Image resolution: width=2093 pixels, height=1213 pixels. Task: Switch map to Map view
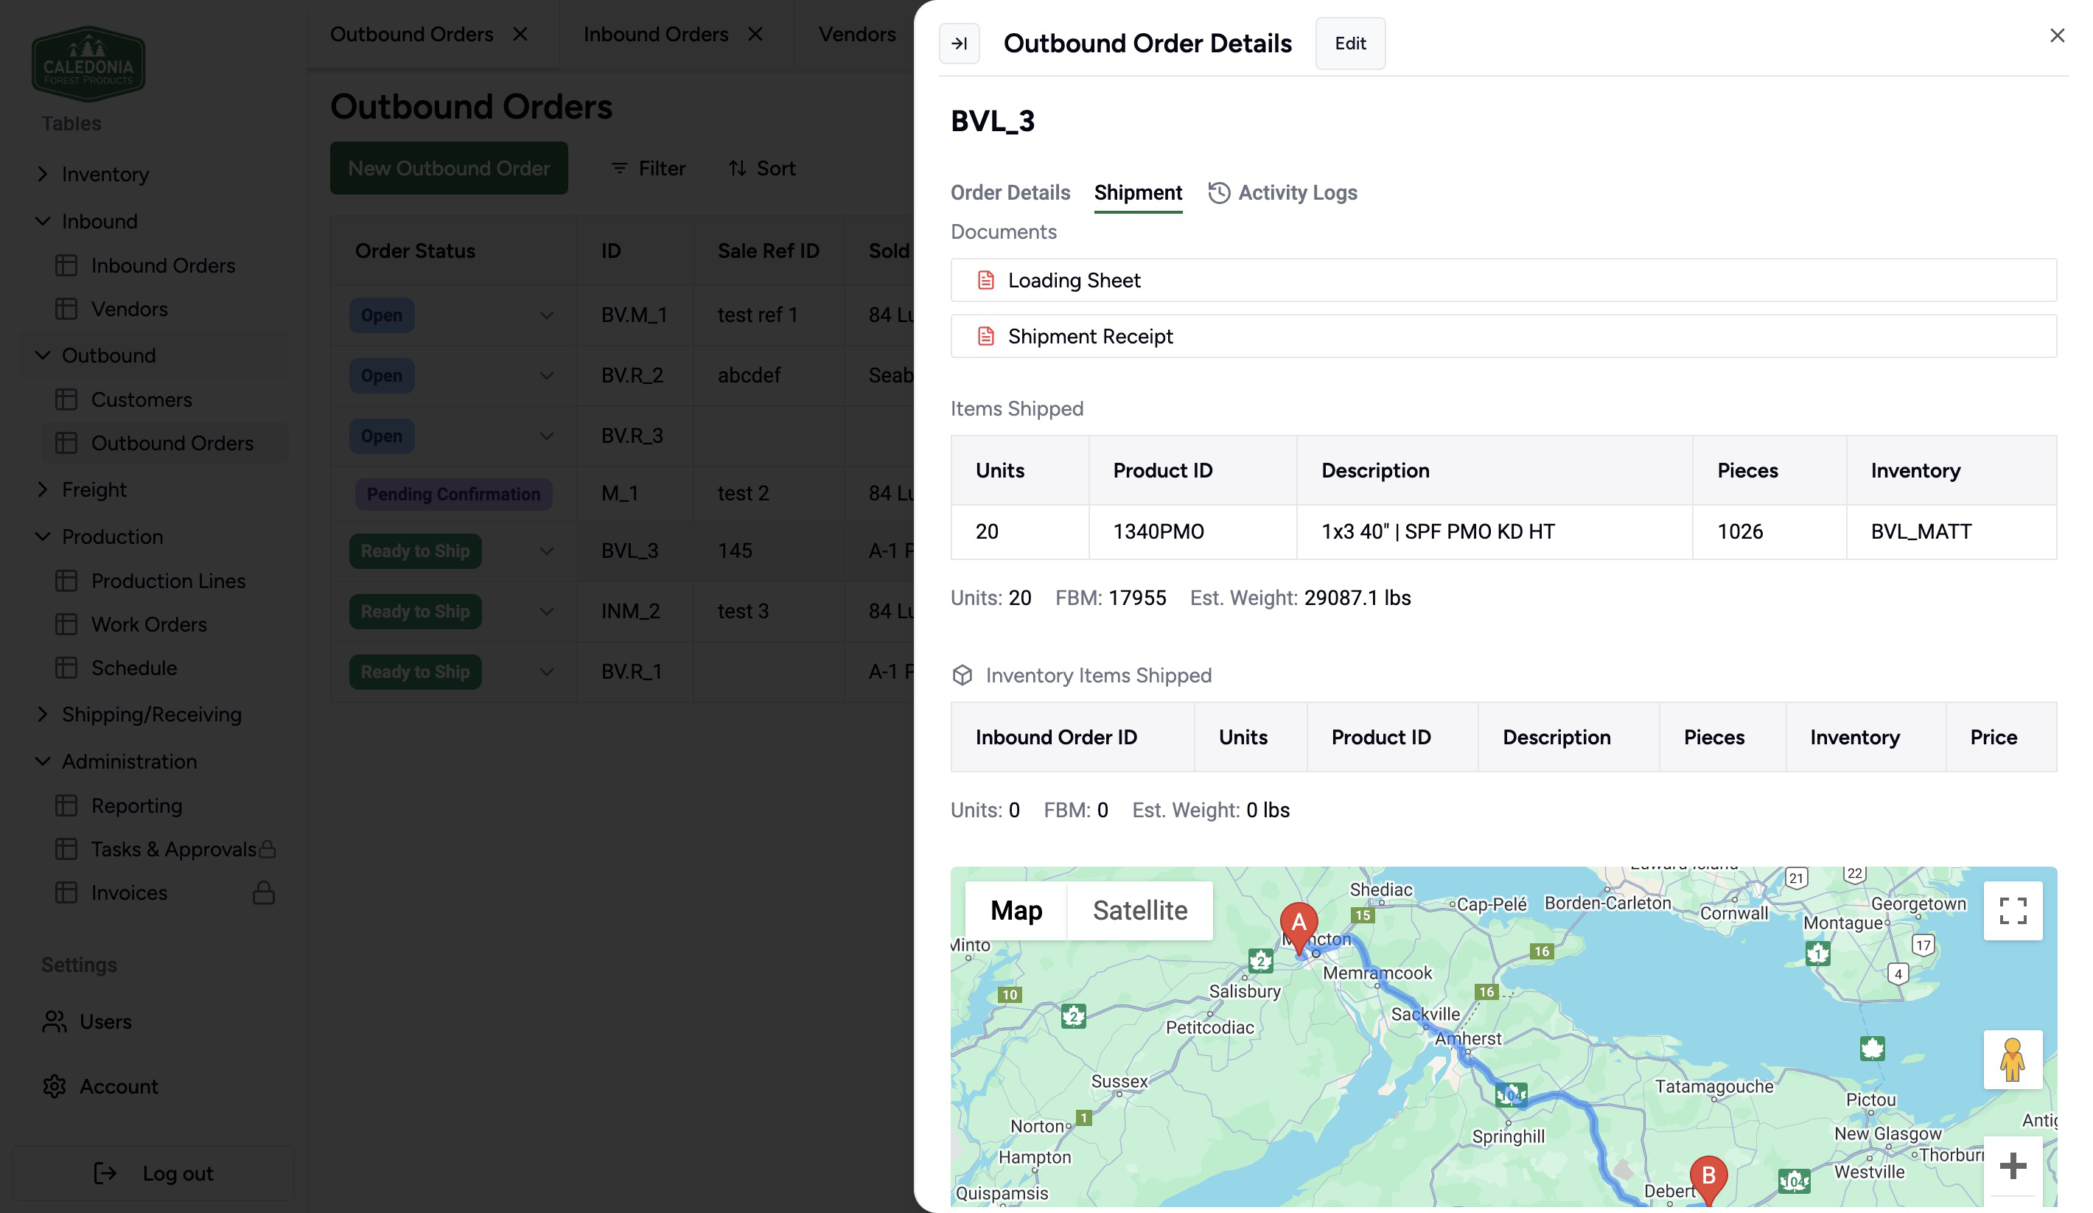coord(1016,910)
